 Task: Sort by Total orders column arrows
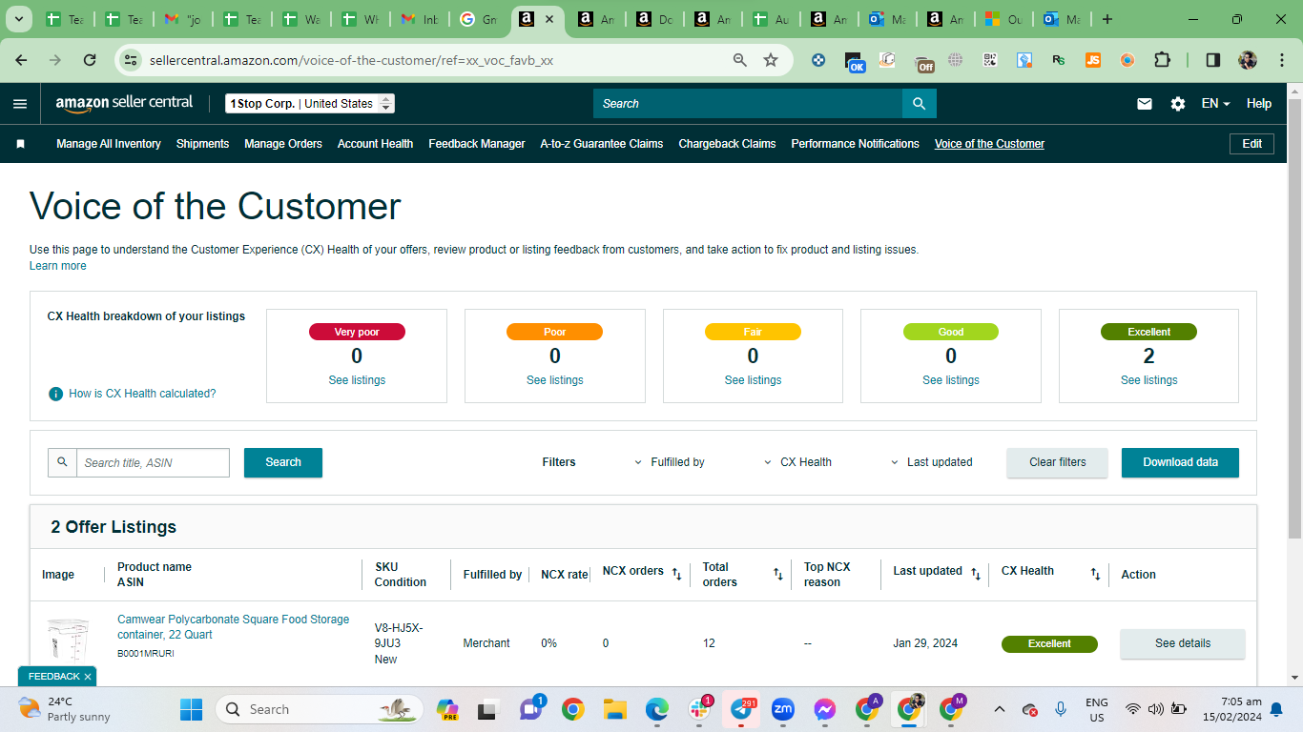(x=778, y=574)
